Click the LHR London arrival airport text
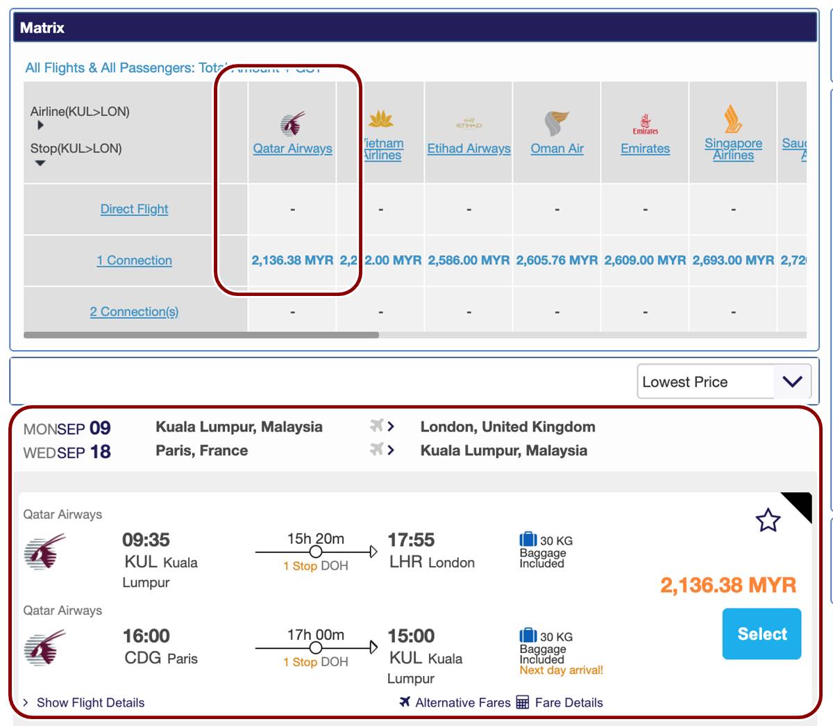Viewport: 833px width, 726px height. pos(432,562)
